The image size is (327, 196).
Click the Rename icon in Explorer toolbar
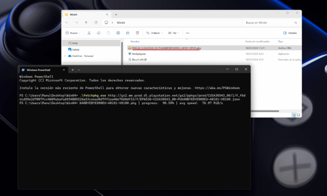tap(118, 33)
